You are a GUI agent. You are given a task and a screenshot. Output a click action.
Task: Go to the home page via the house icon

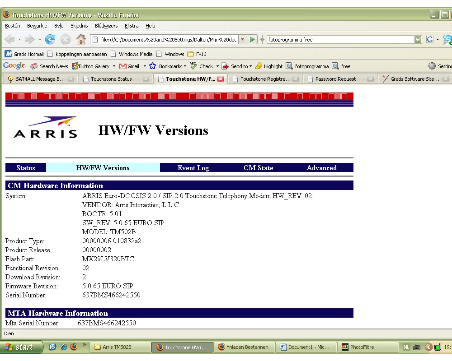81,39
